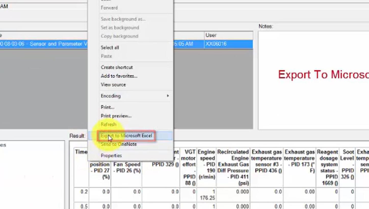This screenshot has height=209, width=369.
Task: Click Recirculated Engine Exhaust Gas Diff Pressure header
Action: (x=233, y=167)
